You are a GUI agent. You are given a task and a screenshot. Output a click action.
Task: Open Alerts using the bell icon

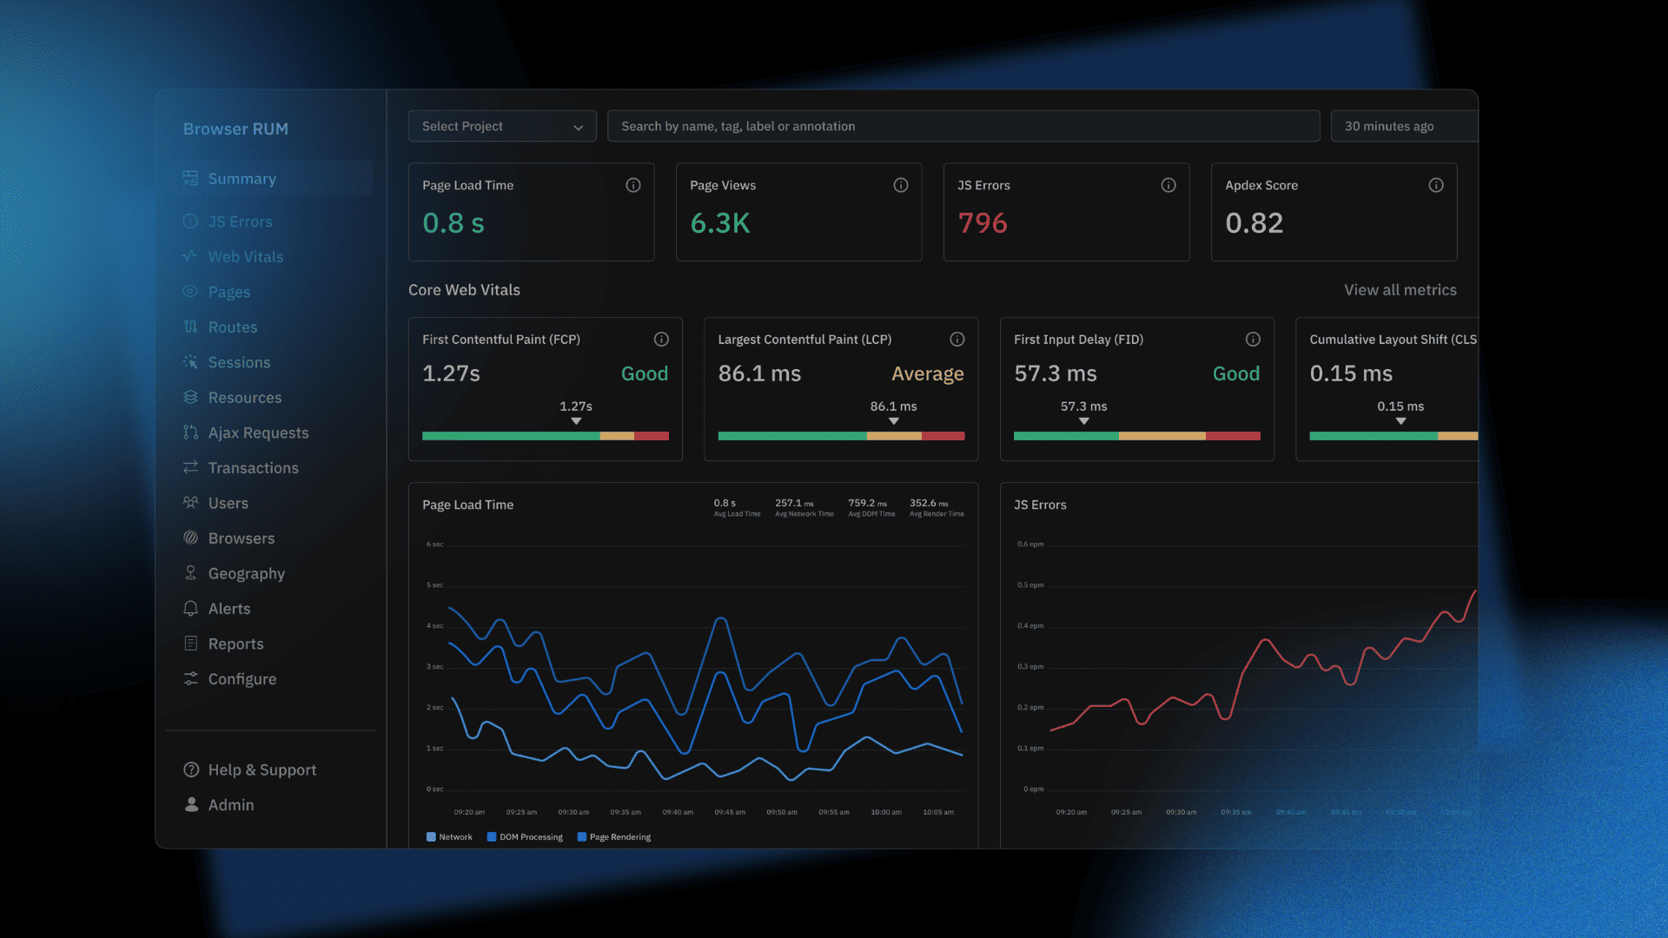[x=191, y=608]
